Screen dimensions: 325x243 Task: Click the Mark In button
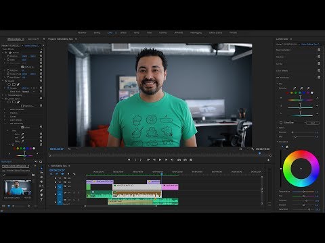point(135,160)
